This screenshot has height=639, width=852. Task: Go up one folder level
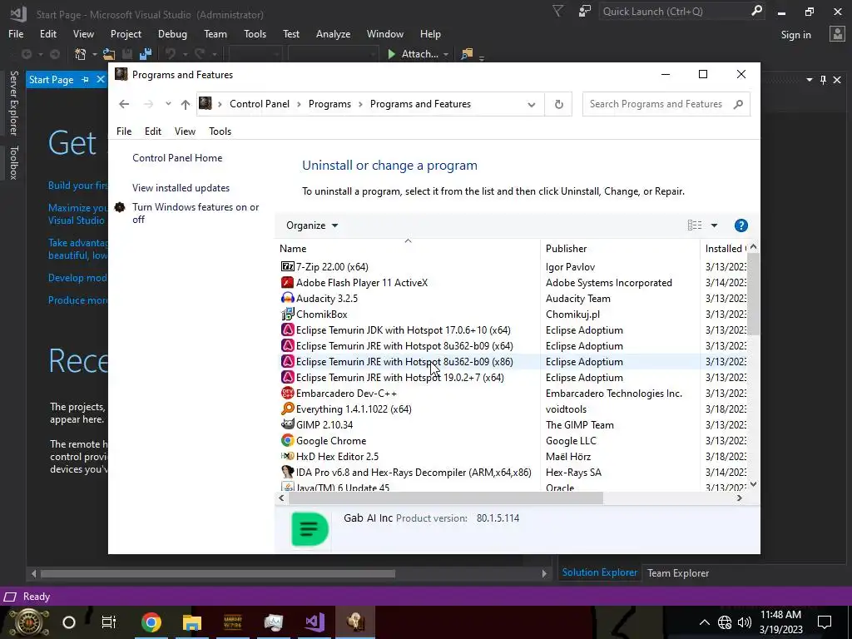pyautogui.click(x=186, y=104)
